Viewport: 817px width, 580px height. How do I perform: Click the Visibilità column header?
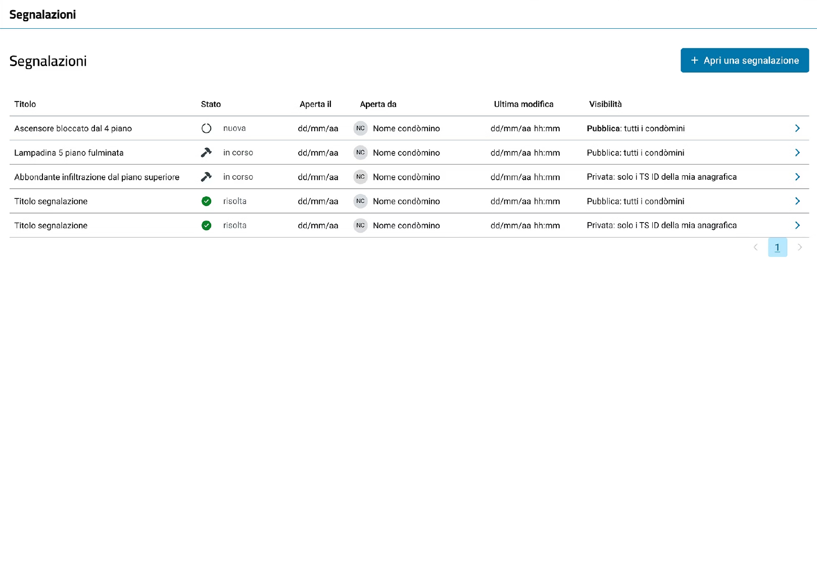[x=605, y=104]
